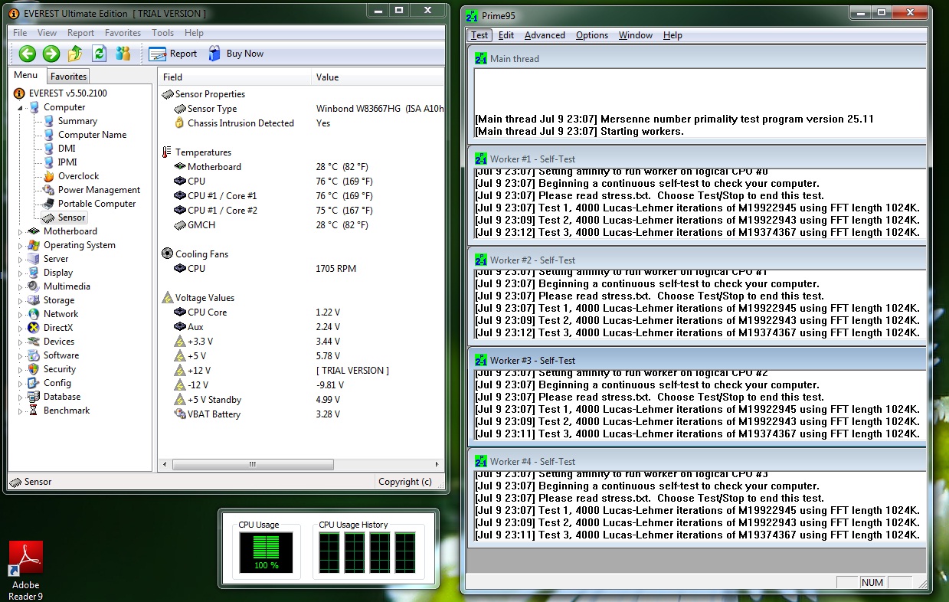Open the Edit menu in Prime95

pyautogui.click(x=506, y=35)
